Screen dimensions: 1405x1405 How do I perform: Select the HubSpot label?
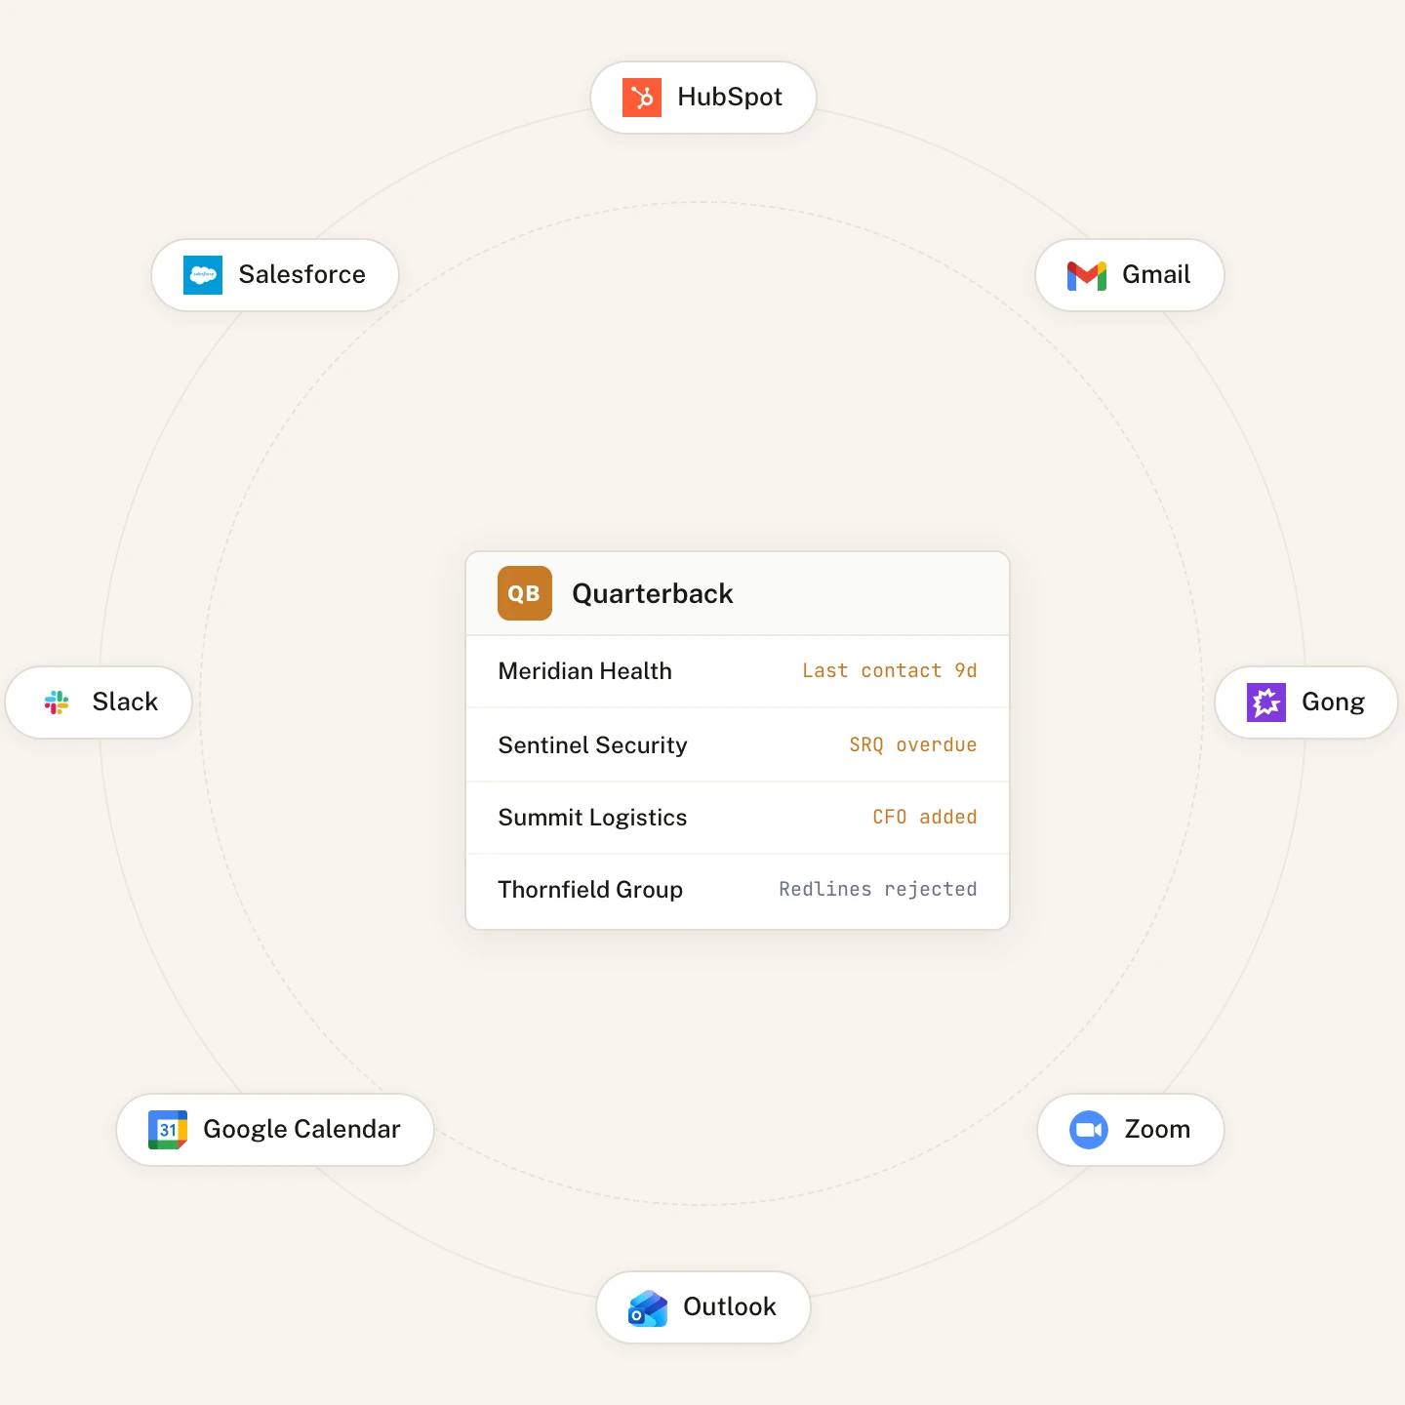tap(730, 98)
